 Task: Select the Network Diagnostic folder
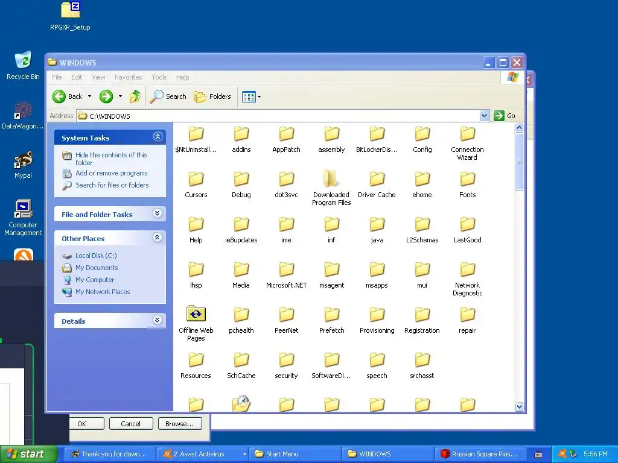[x=468, y=279]
